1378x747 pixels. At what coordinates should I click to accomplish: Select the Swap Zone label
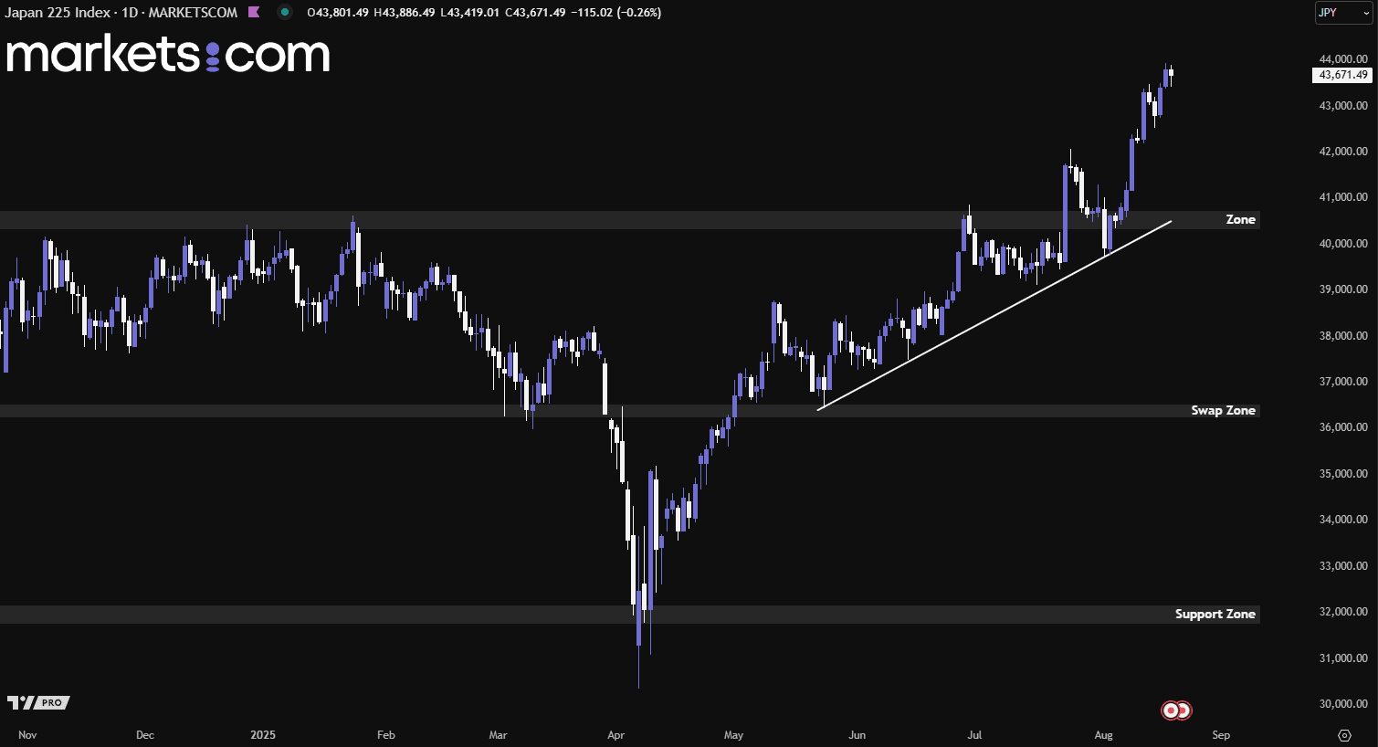[x=1223, y=411]
